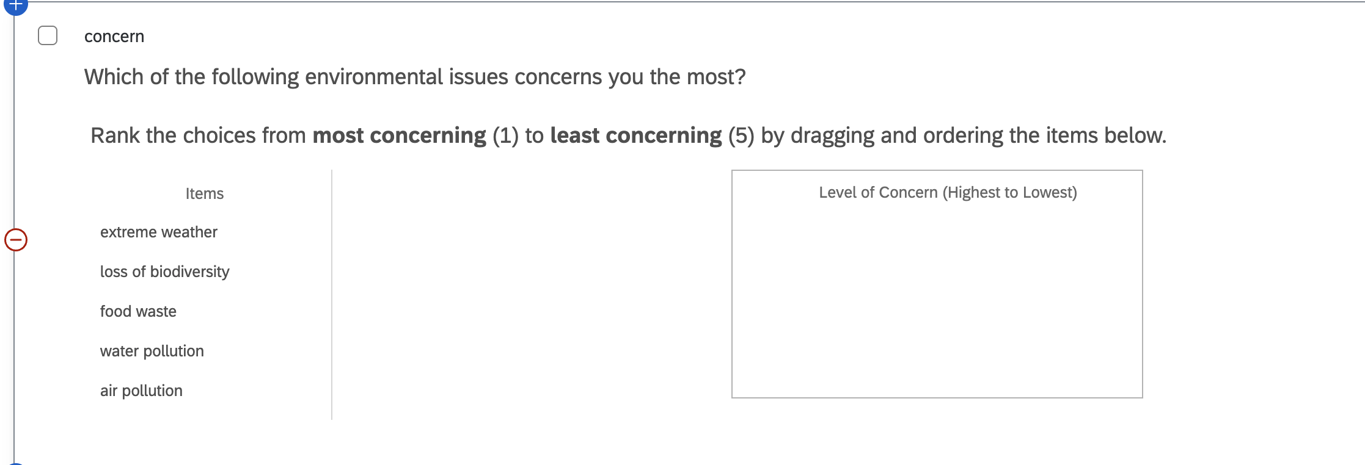Select the bold 'least concerning' text
Screen dimensions: 1365x465
(x=635, y=135)
